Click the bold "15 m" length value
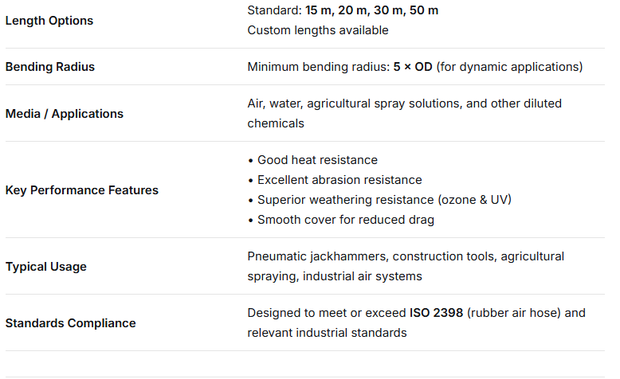Screen dimensions: 620x379 [322, 10]
